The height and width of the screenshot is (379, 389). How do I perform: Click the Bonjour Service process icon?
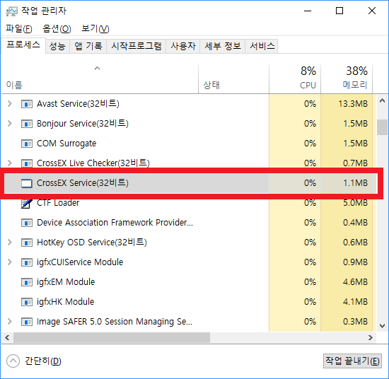[27, 124]
